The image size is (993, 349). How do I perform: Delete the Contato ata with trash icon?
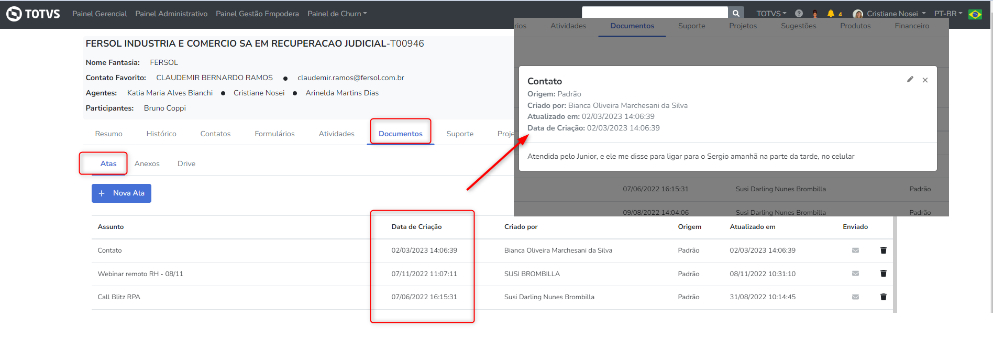(x=884, y=250)
